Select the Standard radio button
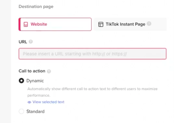 click(x=21, y=111)
